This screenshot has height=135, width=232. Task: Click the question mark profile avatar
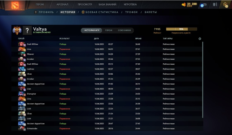(27, 31)
